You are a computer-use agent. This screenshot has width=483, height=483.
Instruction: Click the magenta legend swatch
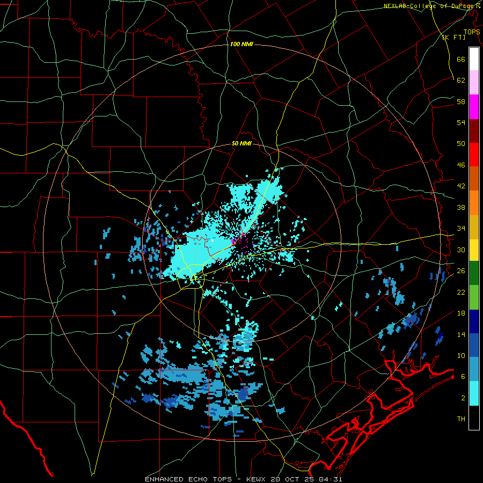(x=474, y=107)
